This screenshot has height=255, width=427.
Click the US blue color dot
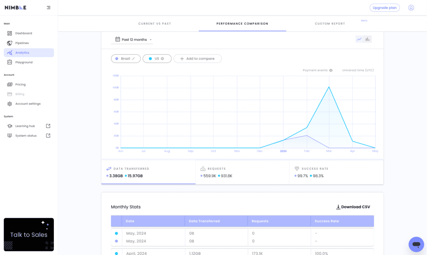tap(150, 59)
